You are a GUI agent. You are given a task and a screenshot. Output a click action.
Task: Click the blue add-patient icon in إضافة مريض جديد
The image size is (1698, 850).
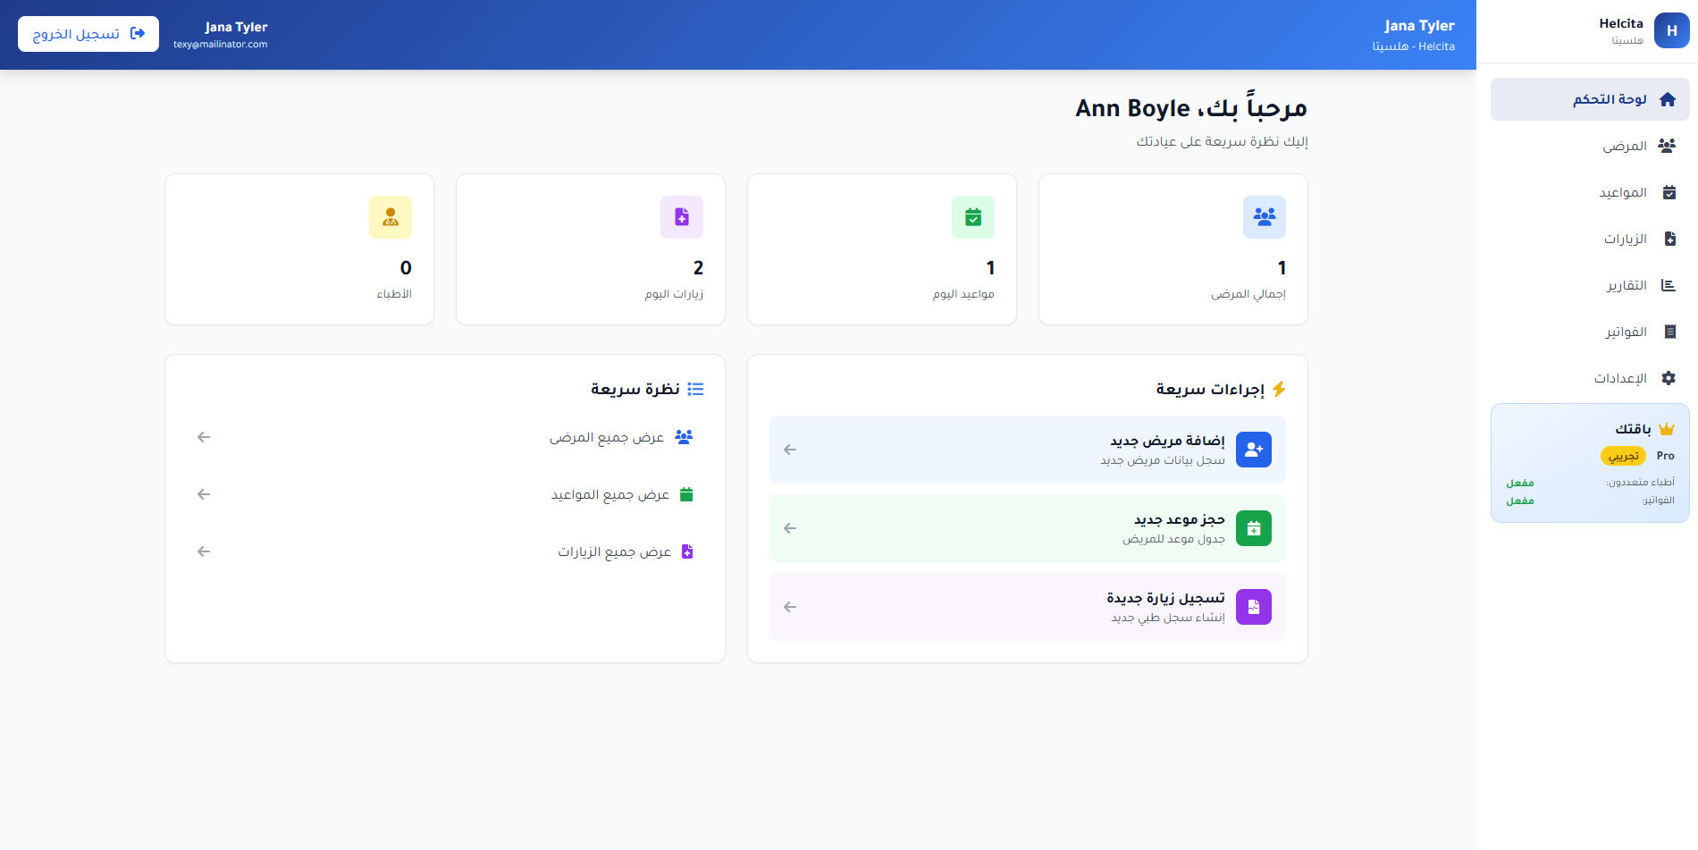[x=1253, y=450]
